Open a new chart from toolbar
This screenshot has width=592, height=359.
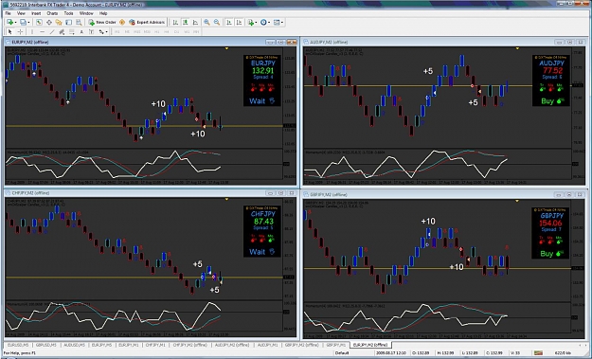click(x=9, y=23)
